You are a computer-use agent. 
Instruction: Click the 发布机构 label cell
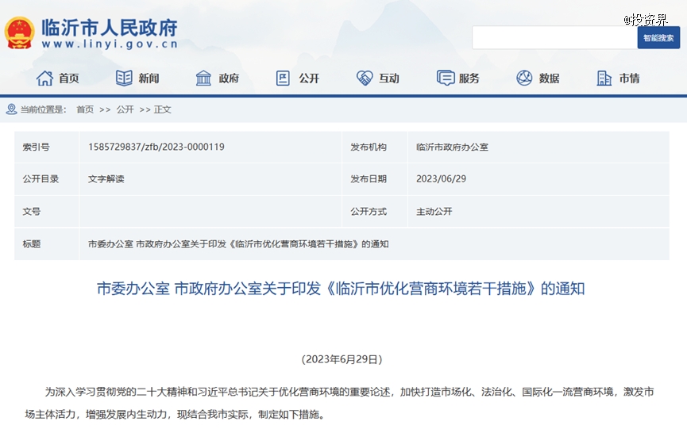tap(375, 147)
